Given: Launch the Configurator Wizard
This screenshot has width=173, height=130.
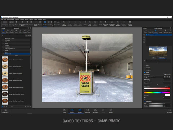Looking at the screenshot, I should pyautogui.click(x=112, y=23).
